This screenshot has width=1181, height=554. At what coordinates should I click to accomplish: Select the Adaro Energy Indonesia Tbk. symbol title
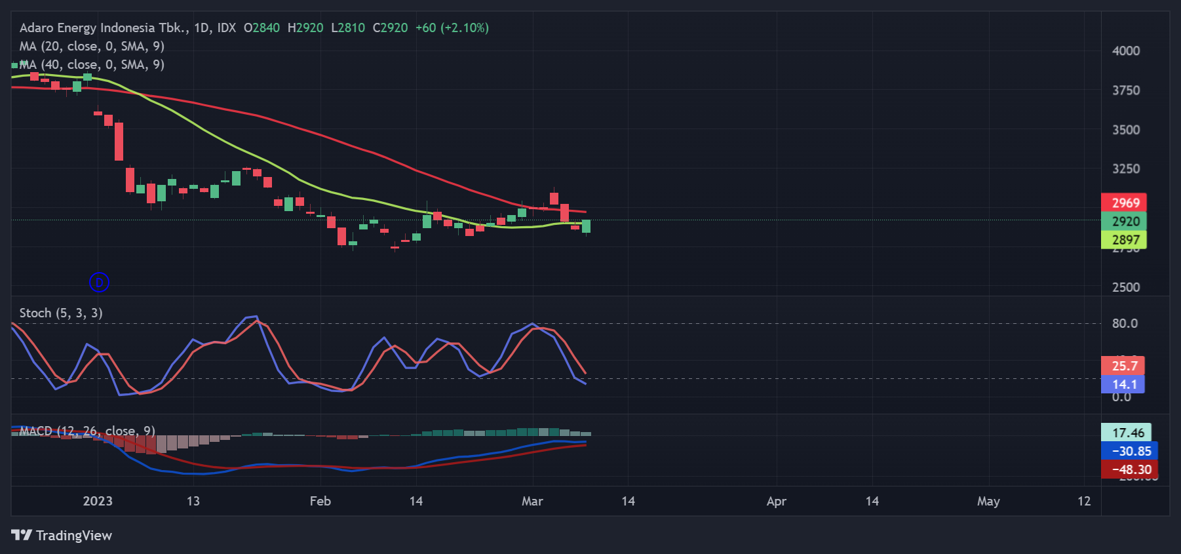[x=104, y=28]
